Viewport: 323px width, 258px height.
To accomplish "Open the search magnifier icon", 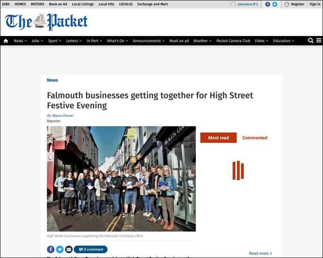I will tap(311, 40).
